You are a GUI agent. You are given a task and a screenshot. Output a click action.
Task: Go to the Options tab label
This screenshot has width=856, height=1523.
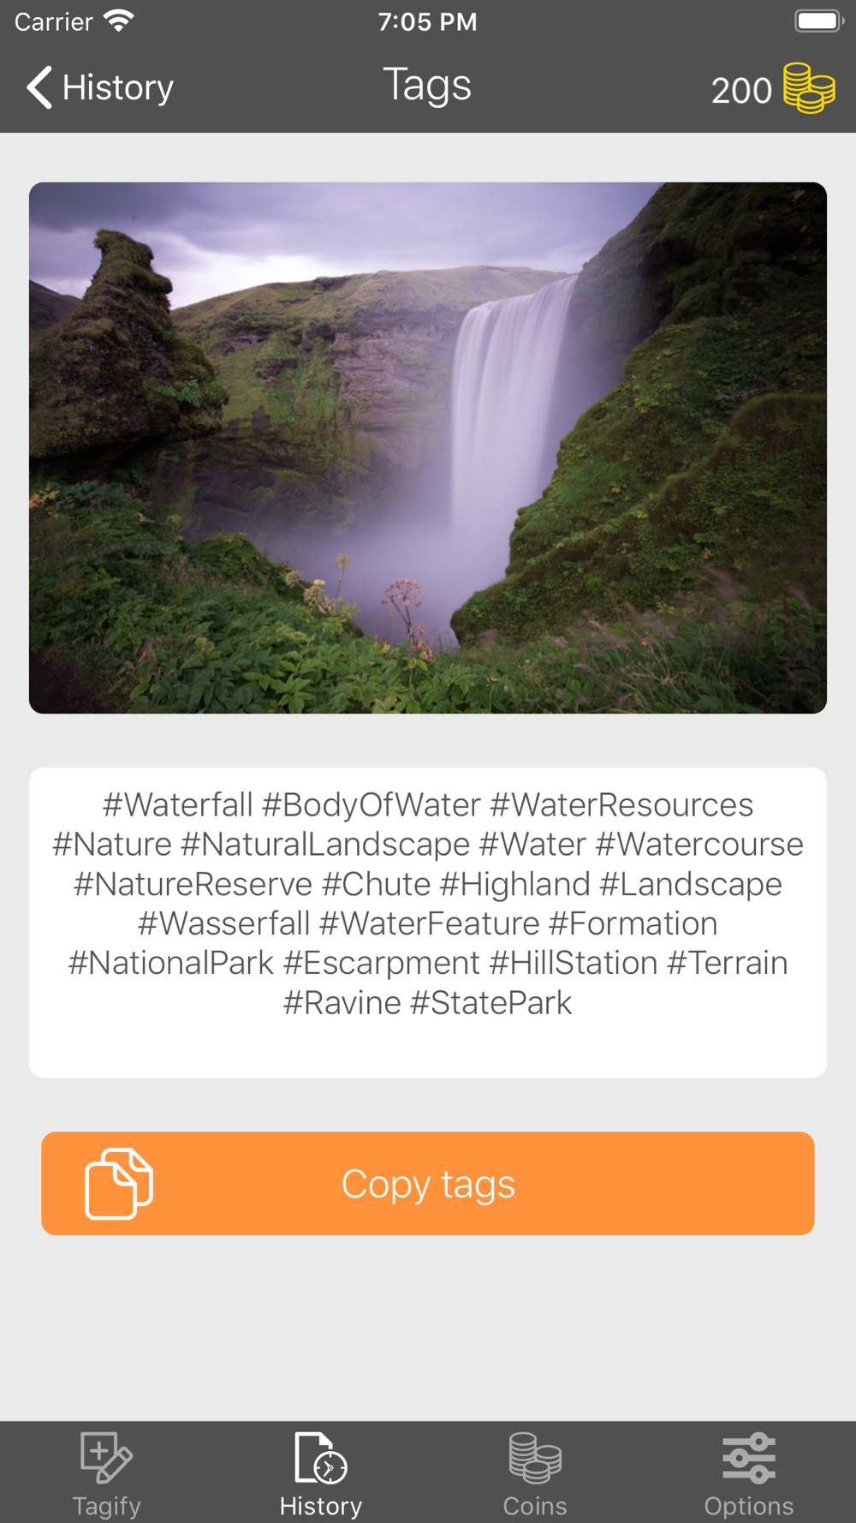click(749, 1506)
